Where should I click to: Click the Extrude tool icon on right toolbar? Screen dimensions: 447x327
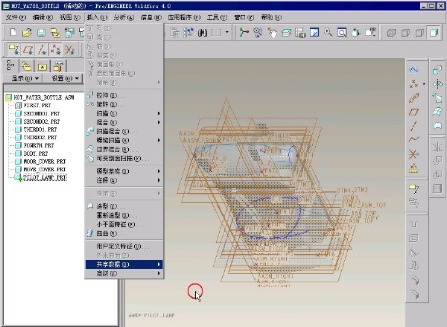437,70
